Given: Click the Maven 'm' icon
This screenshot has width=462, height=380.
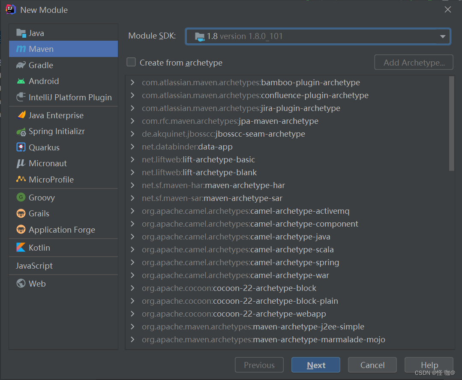Looking at the screenshot, I should point(21,49).
